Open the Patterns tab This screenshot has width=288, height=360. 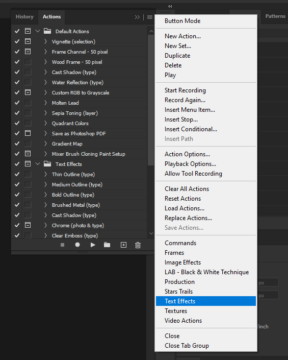point(275,16)
